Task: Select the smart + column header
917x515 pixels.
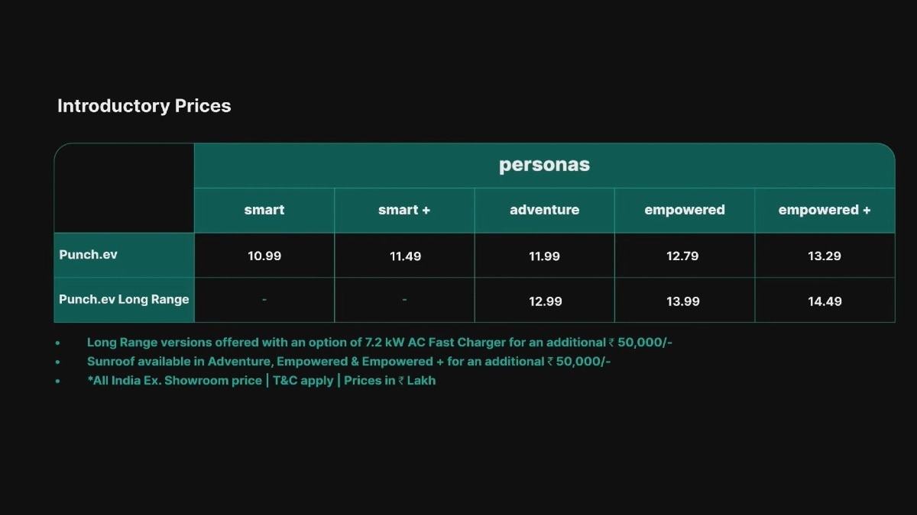Action: pos(404,210)
